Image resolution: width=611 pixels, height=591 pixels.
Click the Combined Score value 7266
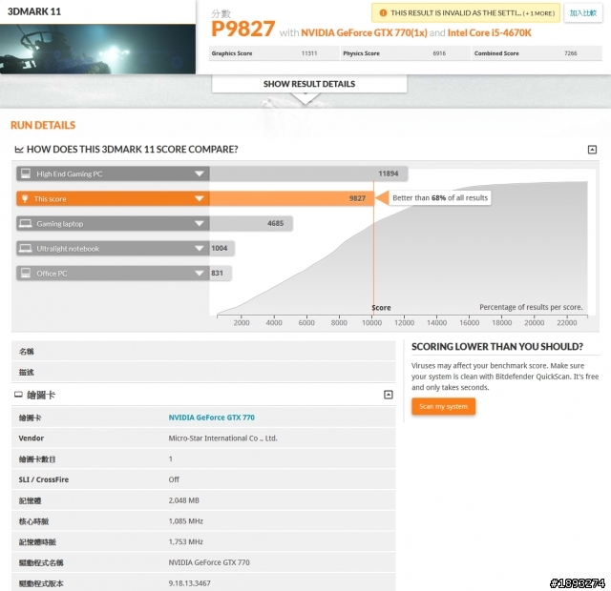pos(571,53)
